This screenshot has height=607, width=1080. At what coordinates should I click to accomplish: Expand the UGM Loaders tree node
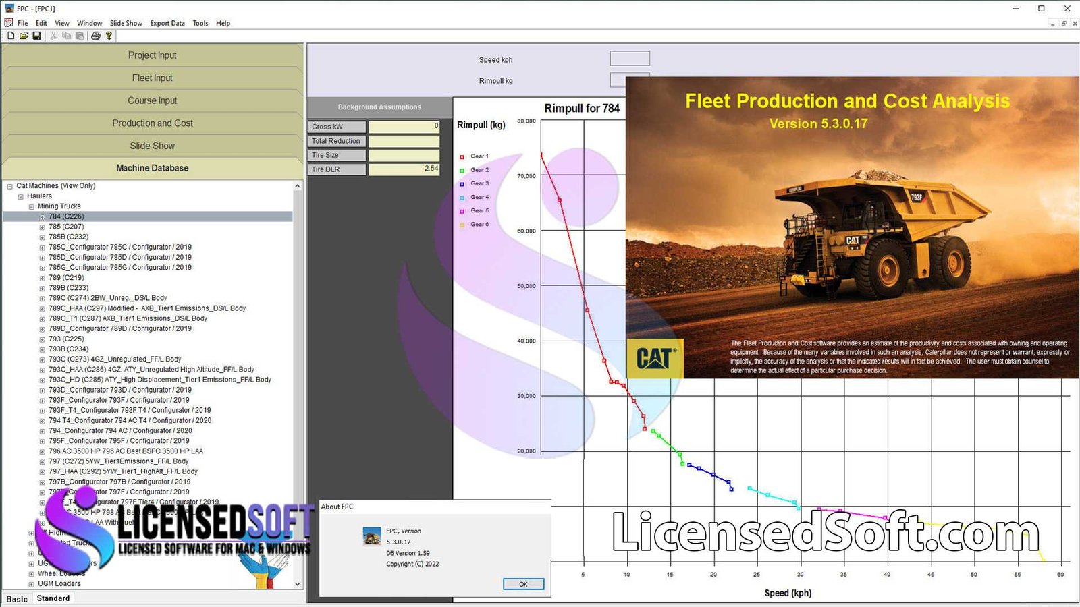coord(32,584)
